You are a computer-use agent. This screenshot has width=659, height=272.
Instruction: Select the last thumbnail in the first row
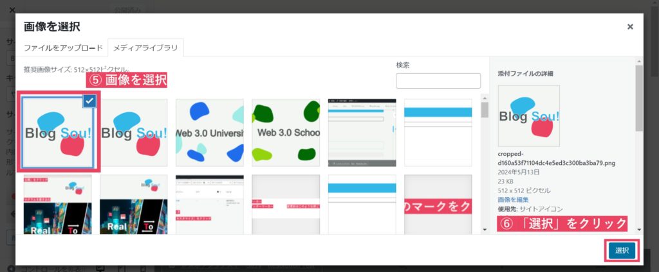tap(438, 133)
